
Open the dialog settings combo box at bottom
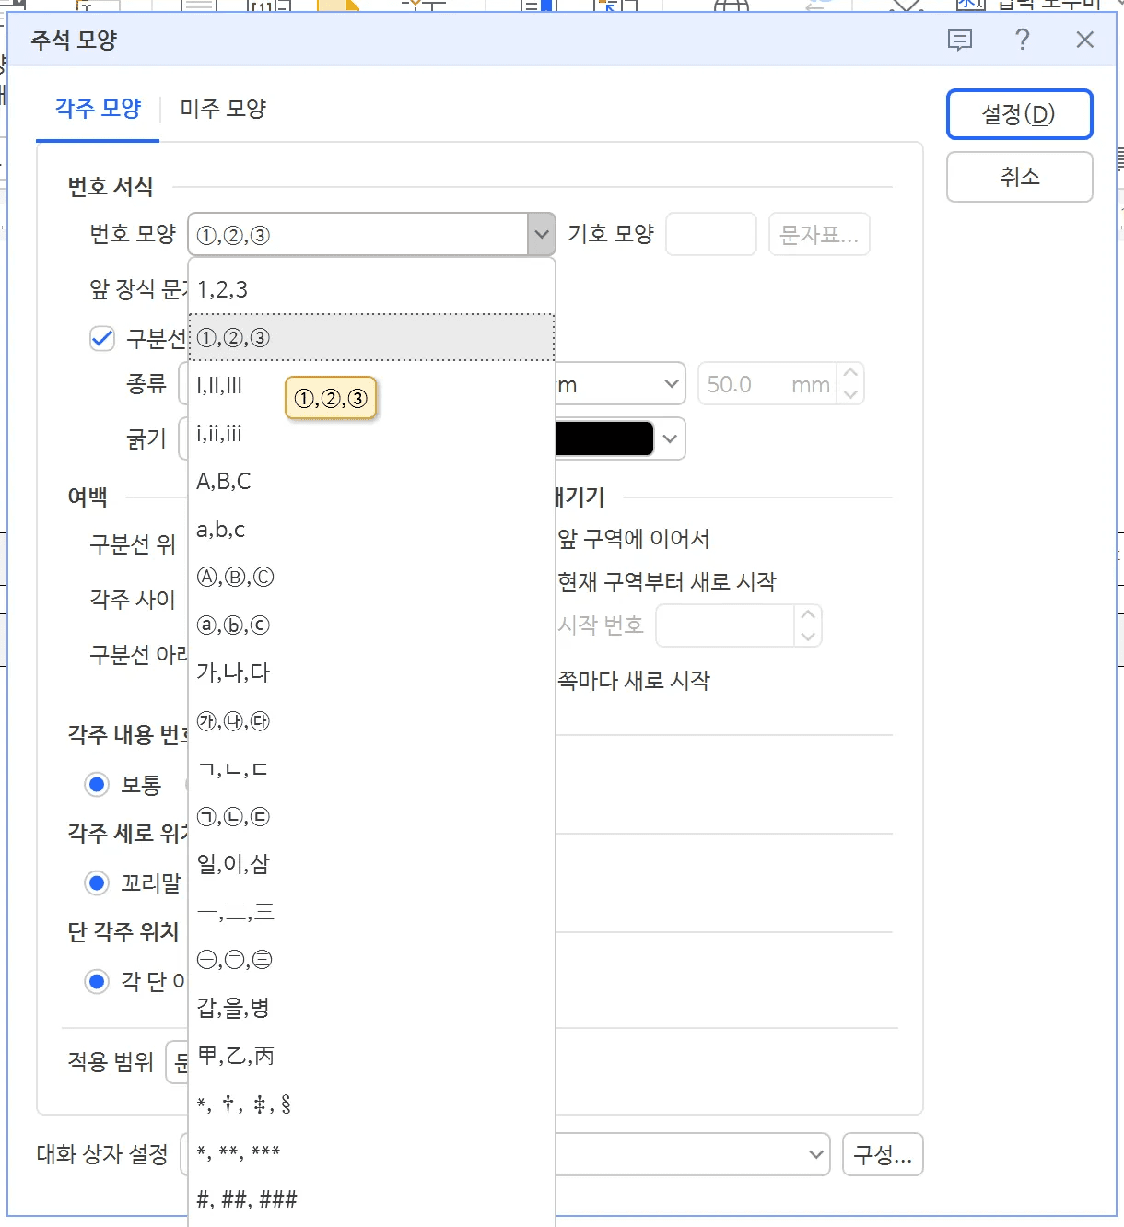tap(814, 1154)
